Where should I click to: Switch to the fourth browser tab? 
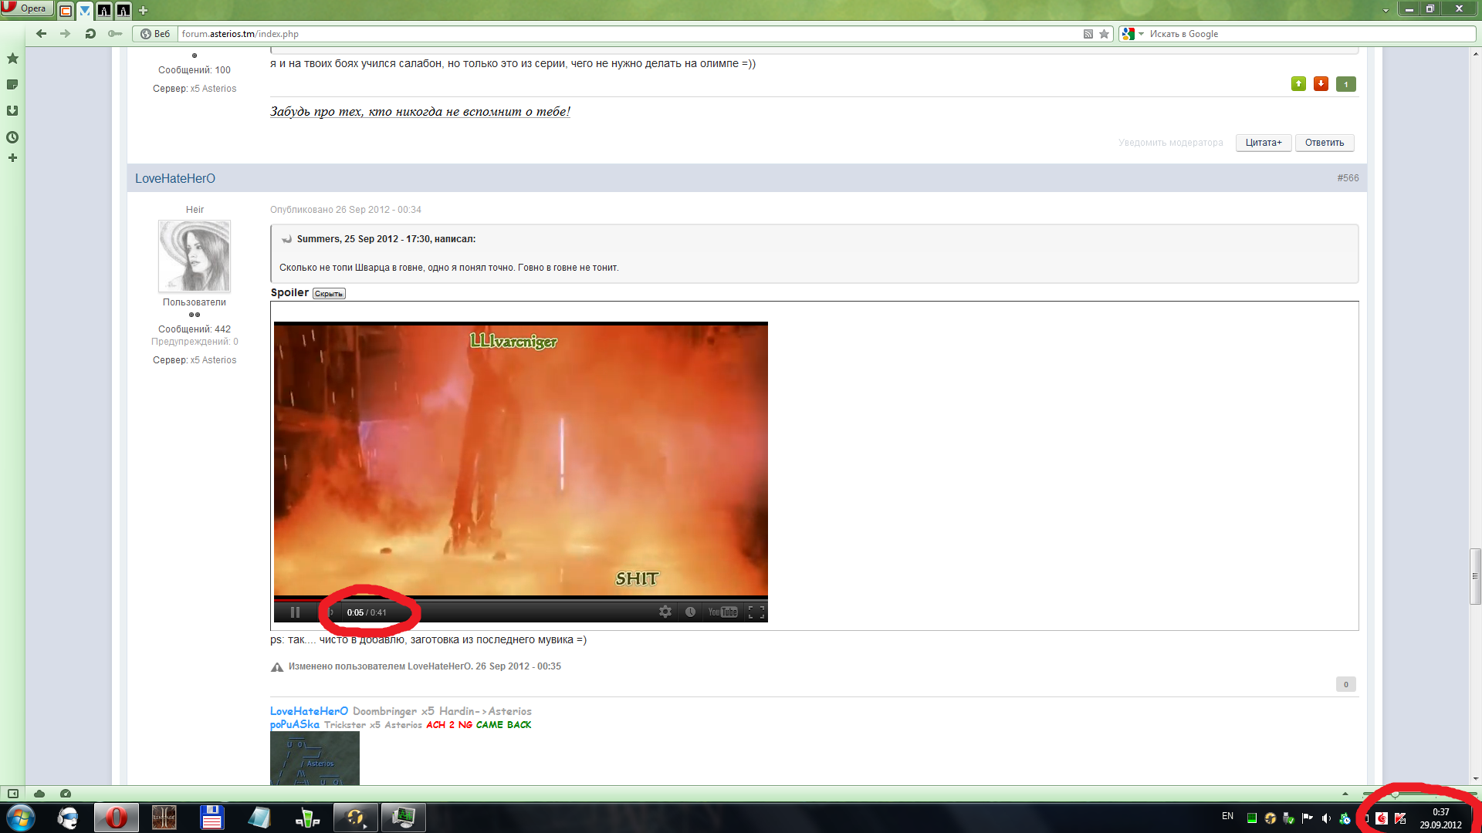(123, 11)
